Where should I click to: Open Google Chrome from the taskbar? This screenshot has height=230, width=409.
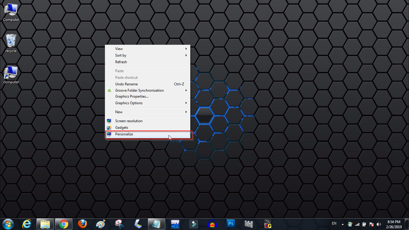pos(63,224)
